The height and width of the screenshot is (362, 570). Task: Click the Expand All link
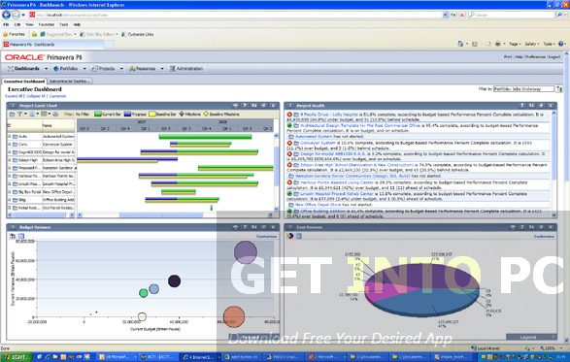[x=14, y=96]
